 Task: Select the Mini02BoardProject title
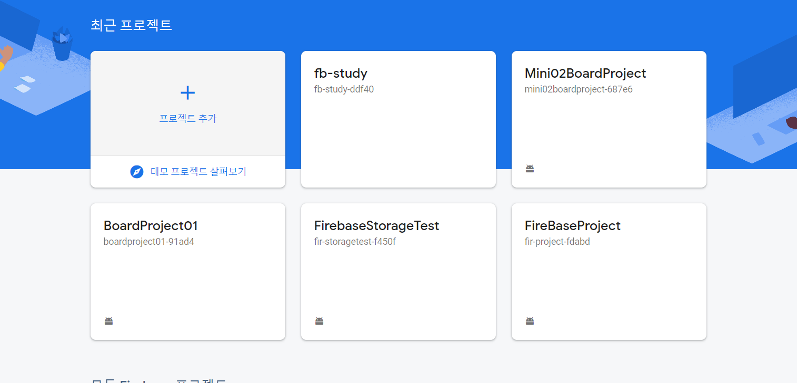[585, 73]
